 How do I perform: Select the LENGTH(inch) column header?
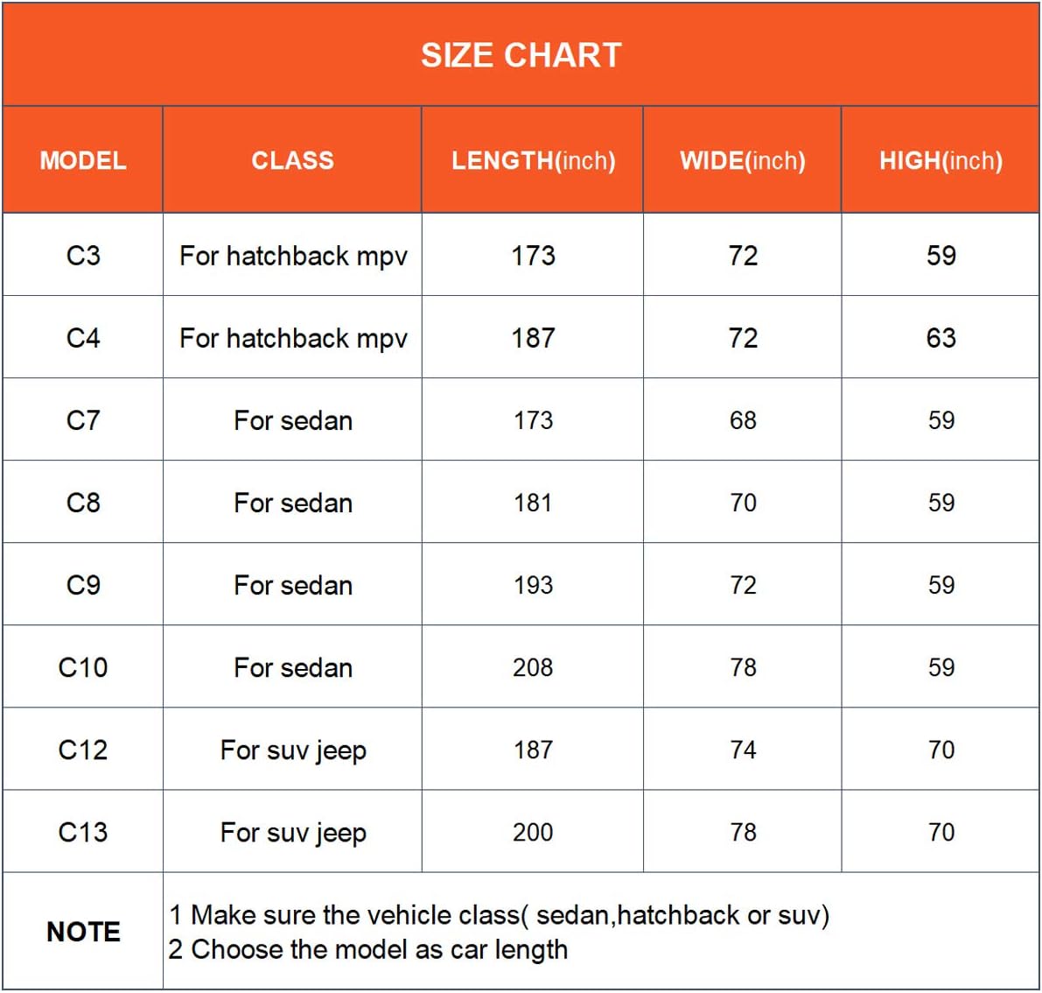click(533, 160)
